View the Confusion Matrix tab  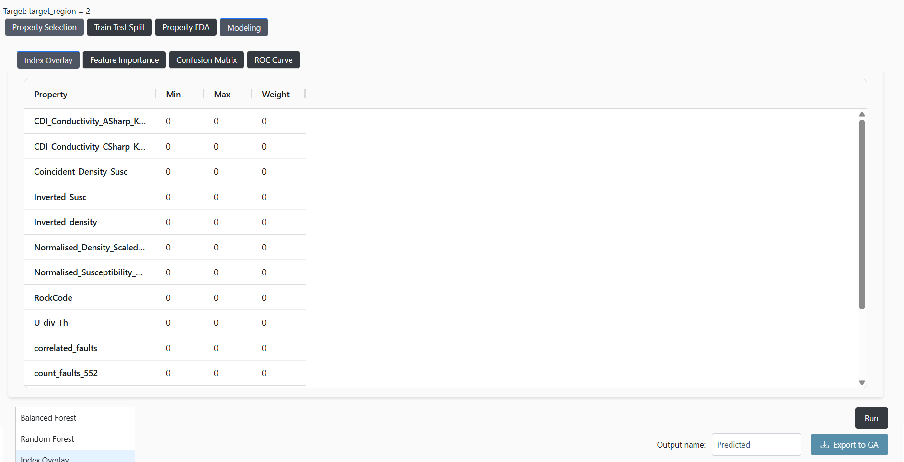207,60
